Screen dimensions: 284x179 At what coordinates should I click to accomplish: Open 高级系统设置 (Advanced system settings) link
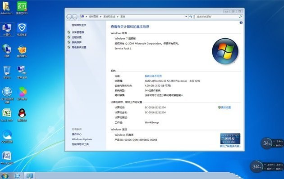pos(79,47)
